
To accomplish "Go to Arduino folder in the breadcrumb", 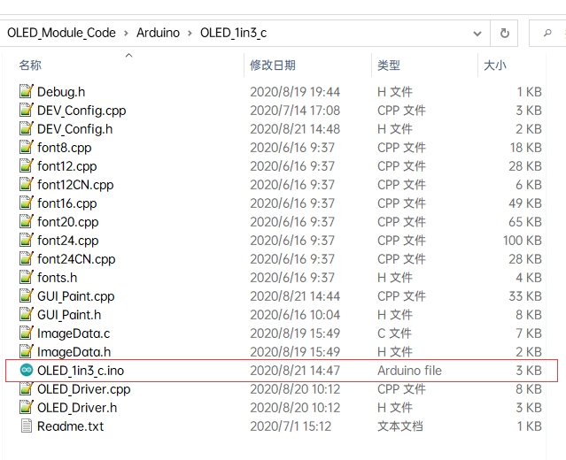I will click(158, 33).
